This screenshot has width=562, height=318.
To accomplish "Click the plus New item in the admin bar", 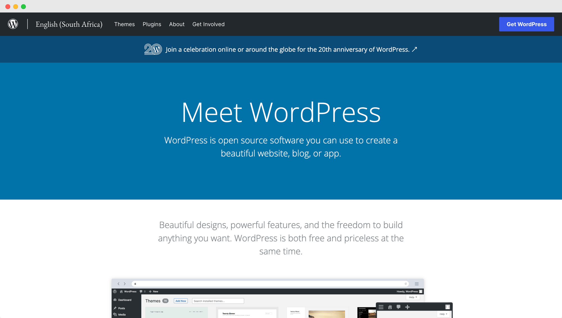I will point(153,291).
